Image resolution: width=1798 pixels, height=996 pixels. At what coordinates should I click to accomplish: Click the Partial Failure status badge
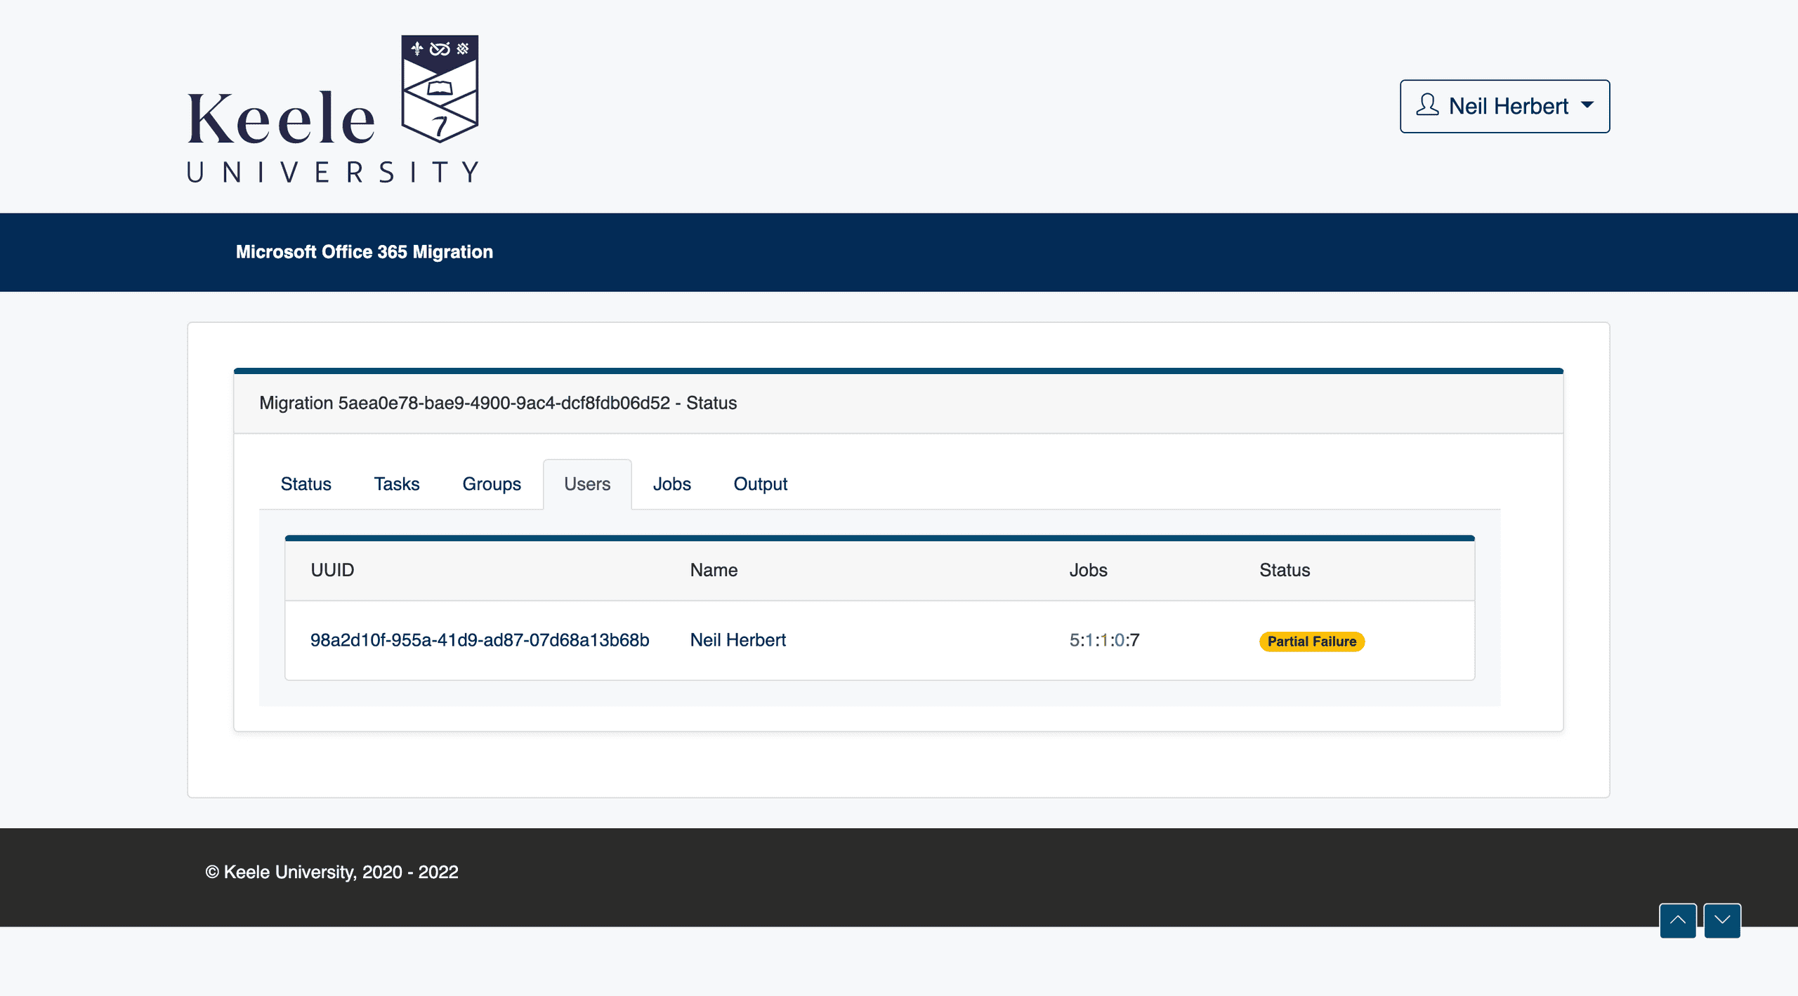point(1311,641)
